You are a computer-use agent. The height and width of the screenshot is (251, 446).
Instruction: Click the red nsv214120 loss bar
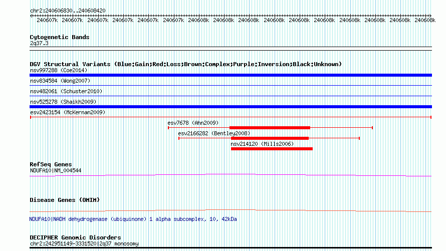point(272,149)
